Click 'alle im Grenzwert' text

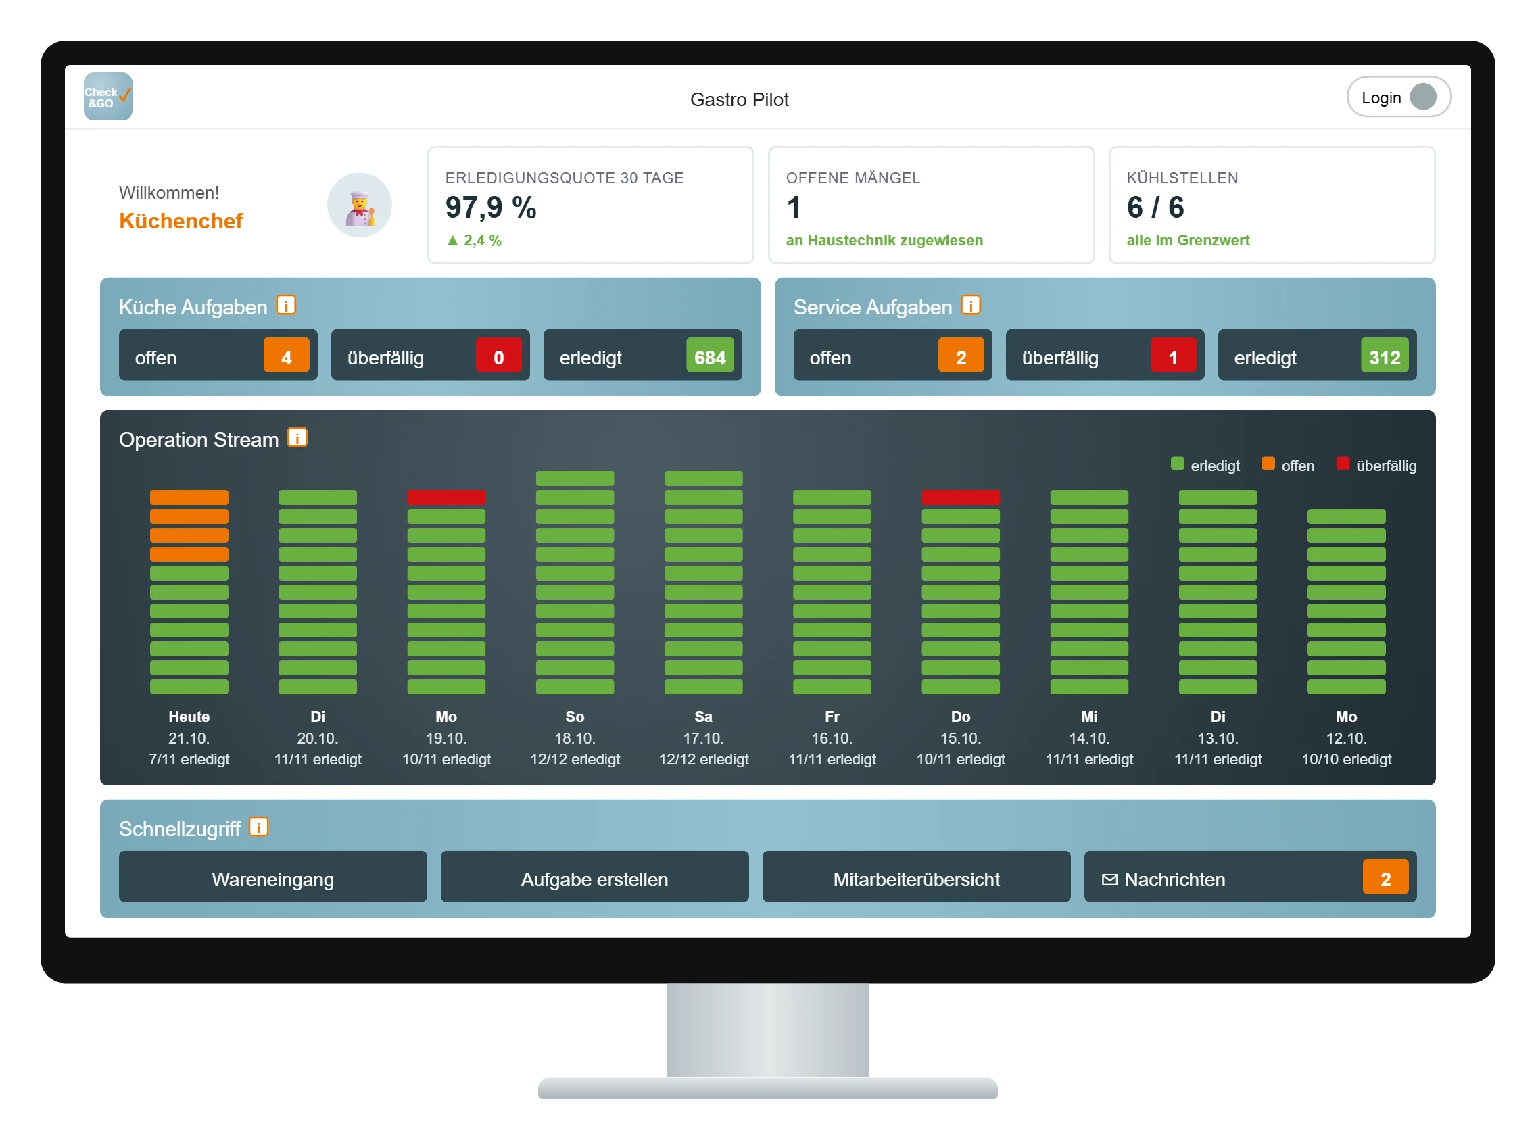pos(1188,241)
